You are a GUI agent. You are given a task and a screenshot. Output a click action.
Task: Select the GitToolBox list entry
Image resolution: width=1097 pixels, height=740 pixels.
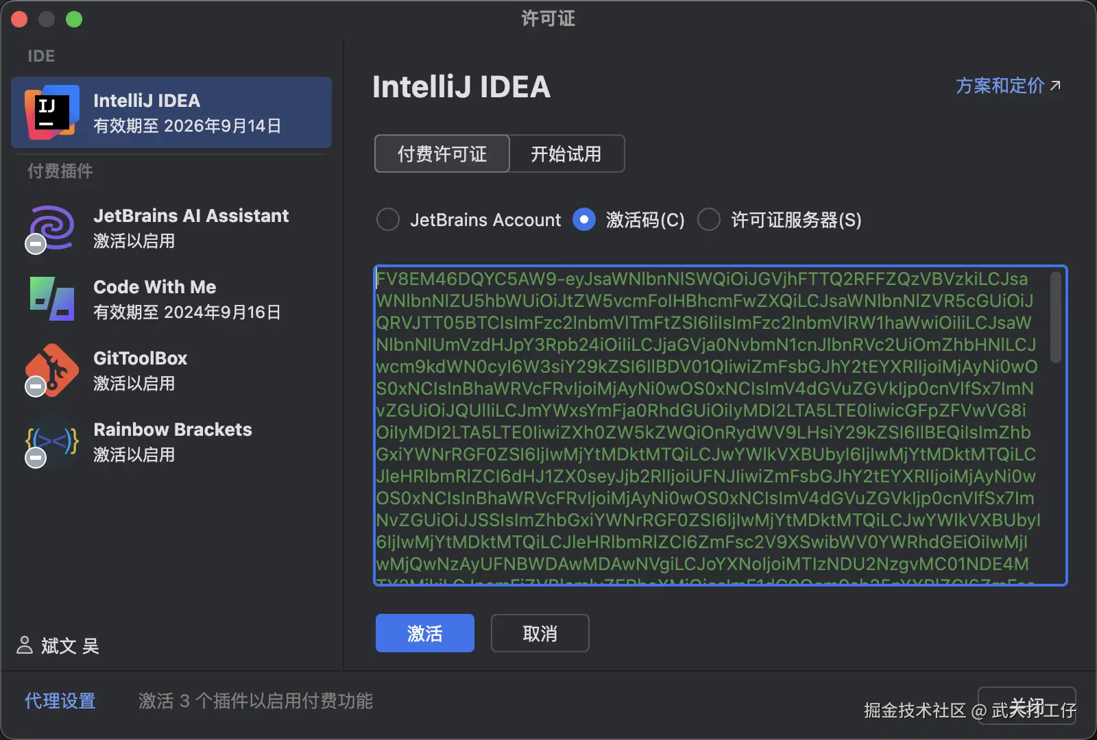point(171,370)
